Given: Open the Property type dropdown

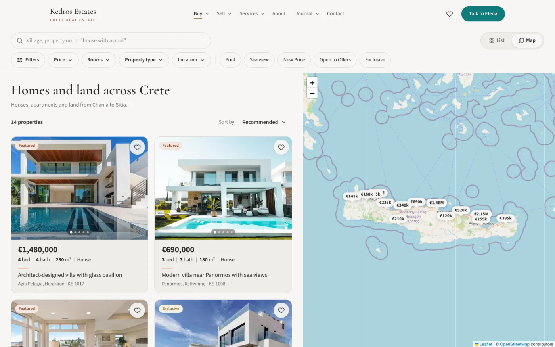Looking at the screenshot, I should coord(144,60).
